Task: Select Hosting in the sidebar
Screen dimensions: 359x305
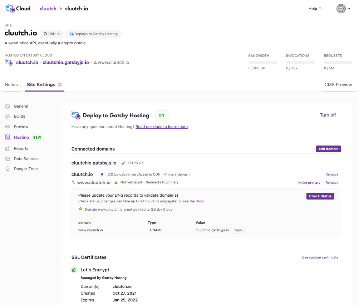Action: (21, 137)
